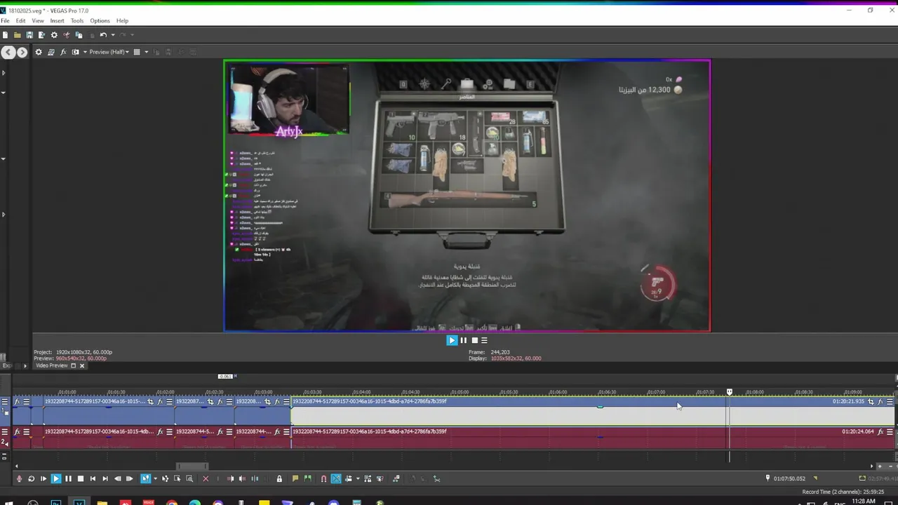Image resolution: width=898 pixels, height=505 pixels.
Task: Undo last action with undo arrow
Action: coord(102,35)
